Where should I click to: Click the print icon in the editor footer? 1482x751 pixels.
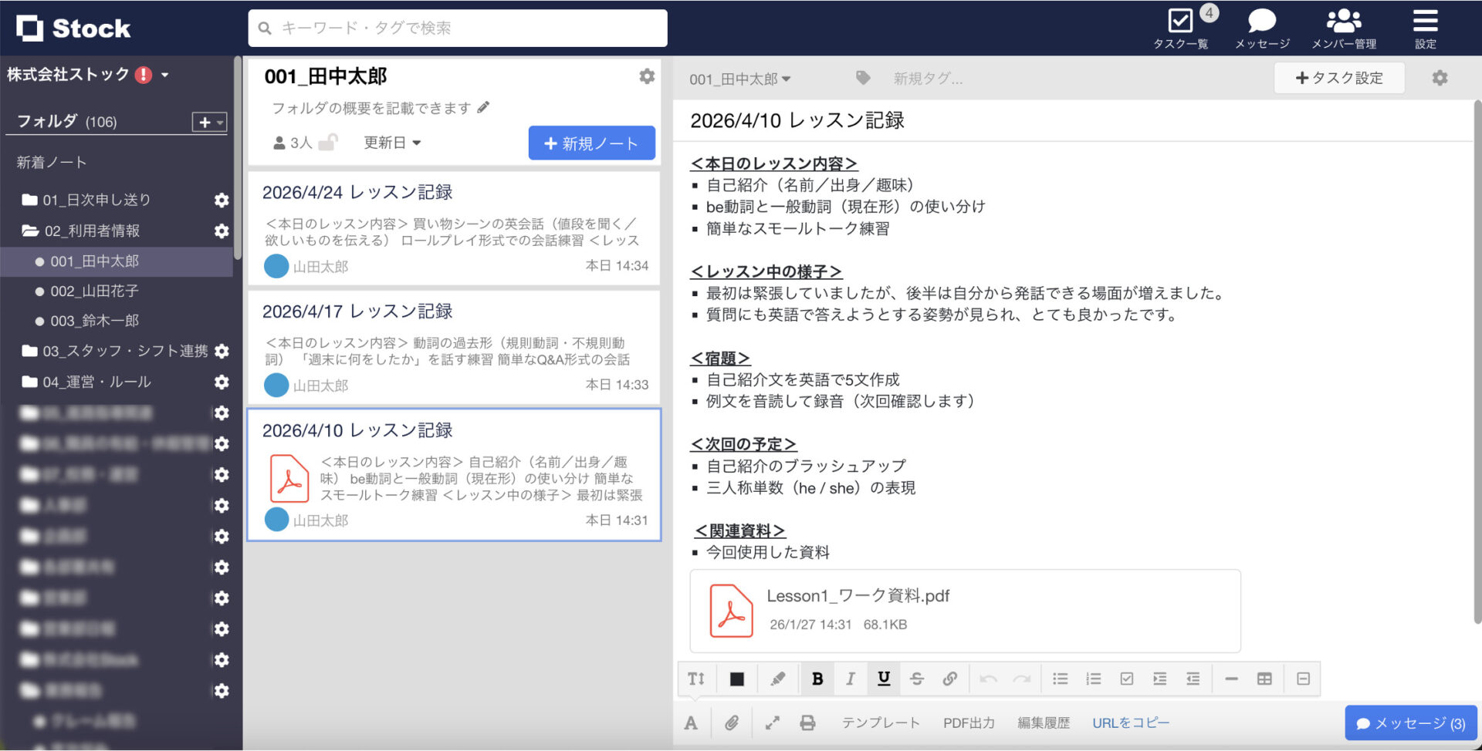click(x=807, y=722)
